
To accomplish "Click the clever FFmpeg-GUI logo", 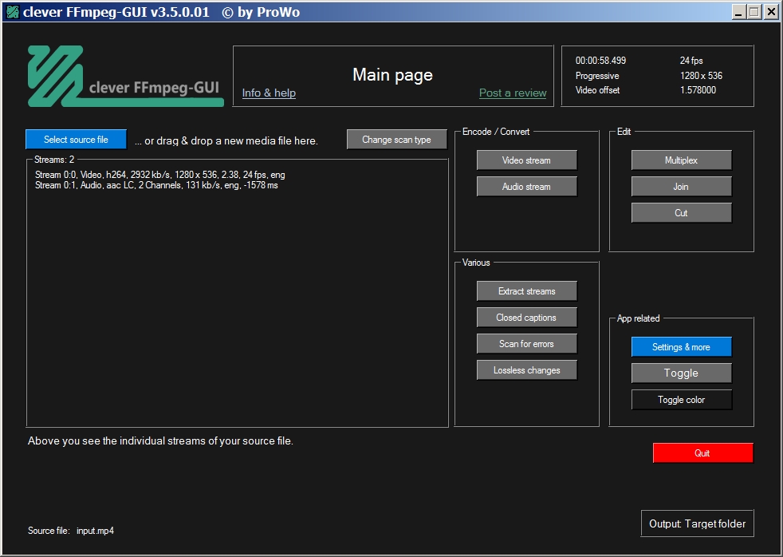I will pos(125,76).
